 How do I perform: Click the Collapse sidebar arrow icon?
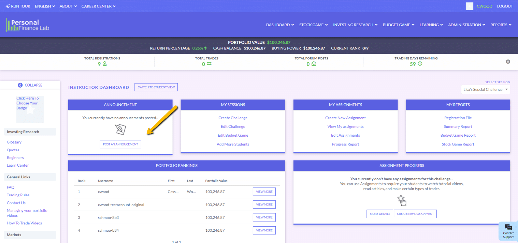[x=20, y=85]
